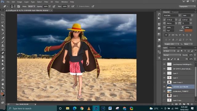
Task: Select the Blur tool
Action: tap(3, 60)
